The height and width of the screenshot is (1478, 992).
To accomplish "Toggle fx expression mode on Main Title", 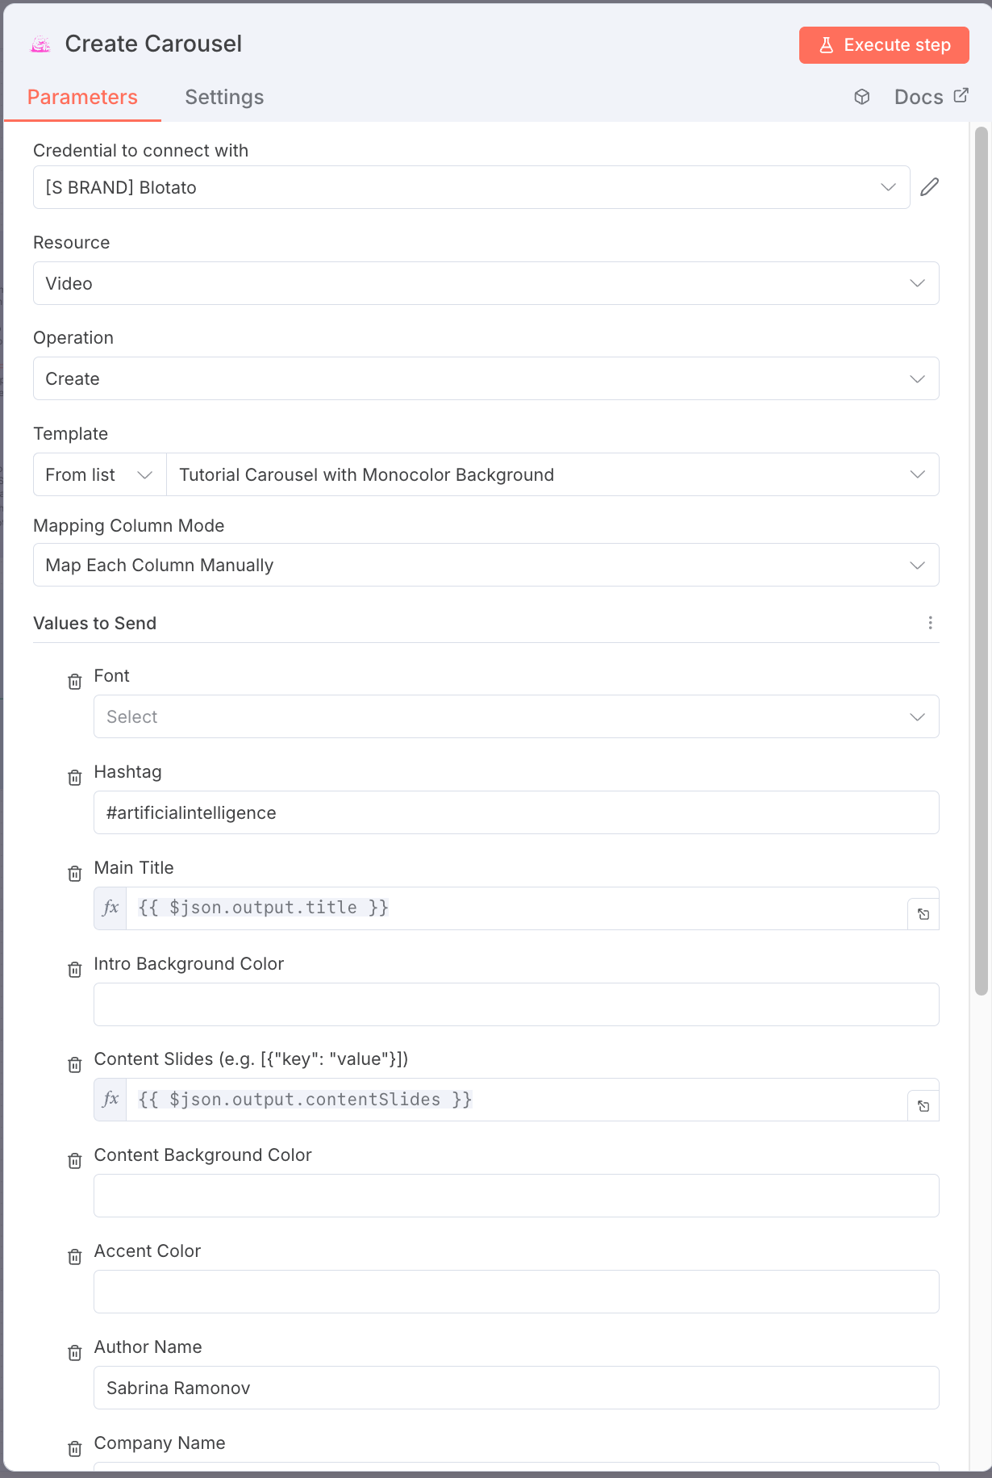I will [x=110, y=908].
